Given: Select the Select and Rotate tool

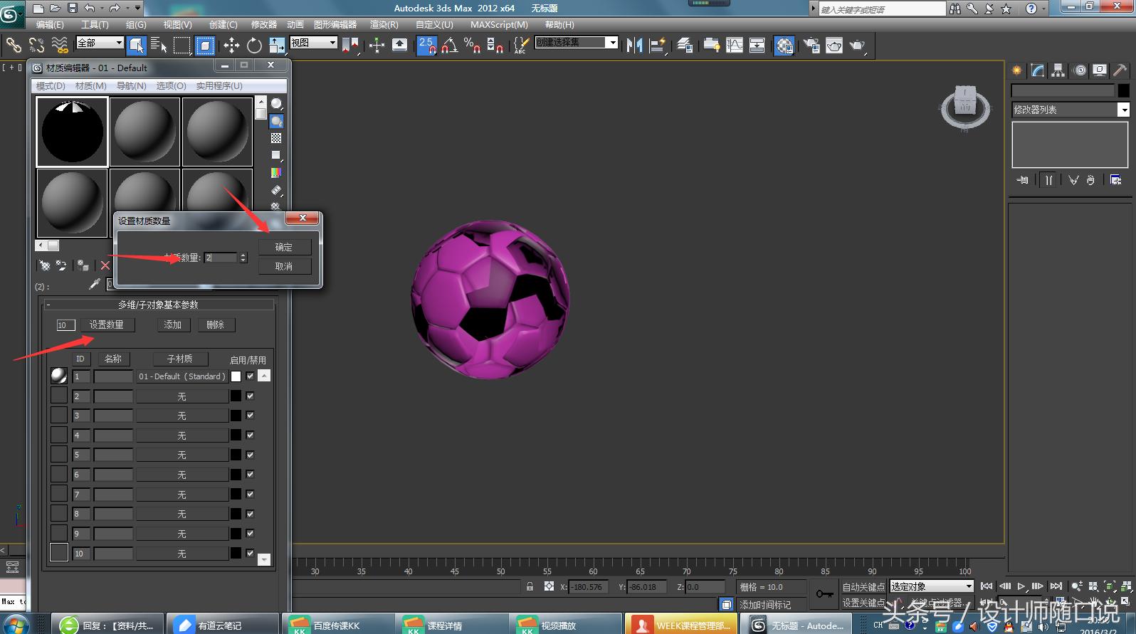Looking at the screenshot, I should coord(254,46).
